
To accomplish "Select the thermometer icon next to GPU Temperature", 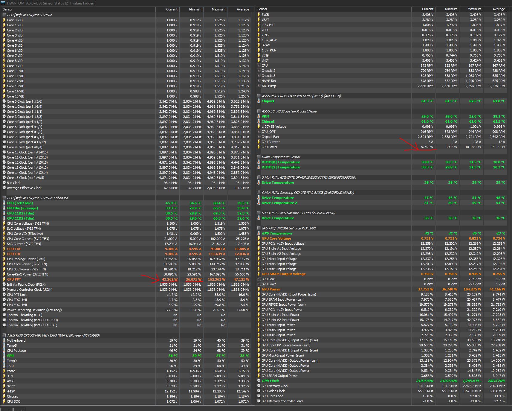I will 259,233.
